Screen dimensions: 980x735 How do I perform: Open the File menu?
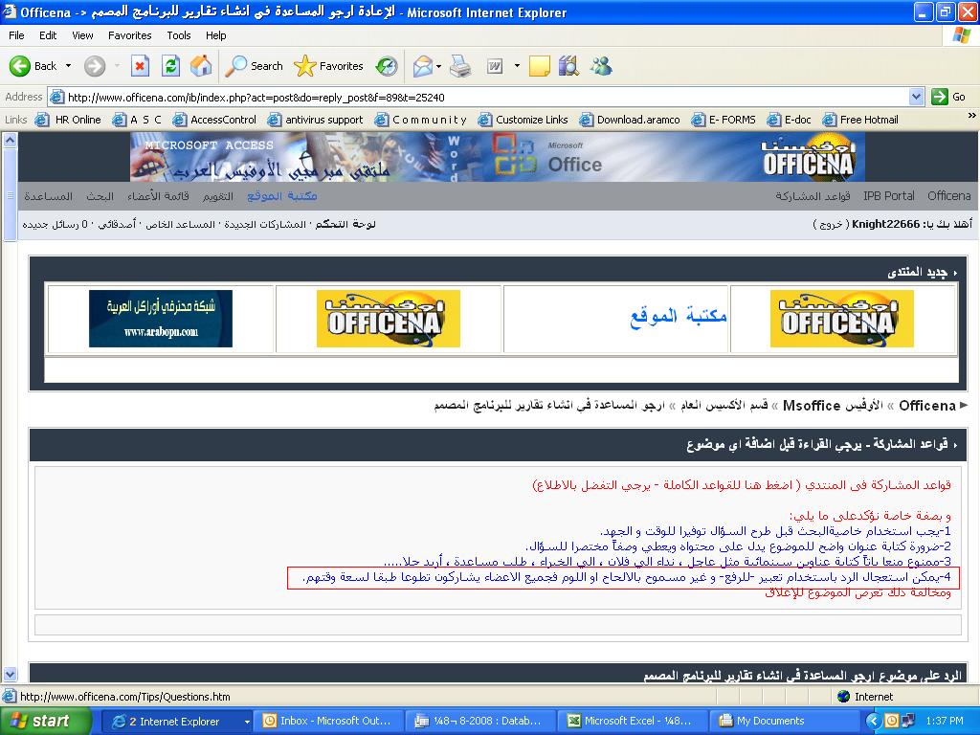pos(16,35)
